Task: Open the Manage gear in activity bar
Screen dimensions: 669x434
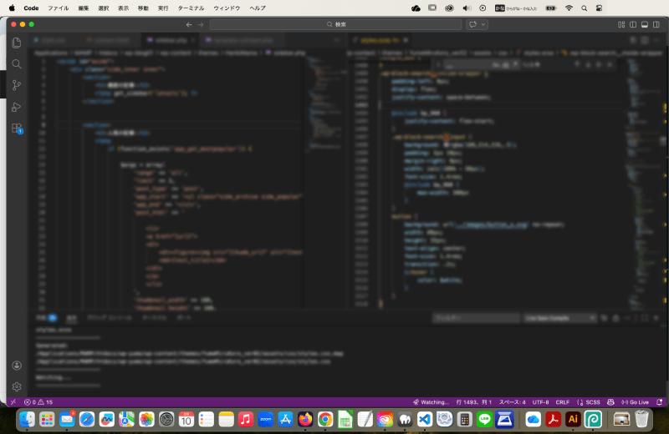Action: (x=17, y=386)
